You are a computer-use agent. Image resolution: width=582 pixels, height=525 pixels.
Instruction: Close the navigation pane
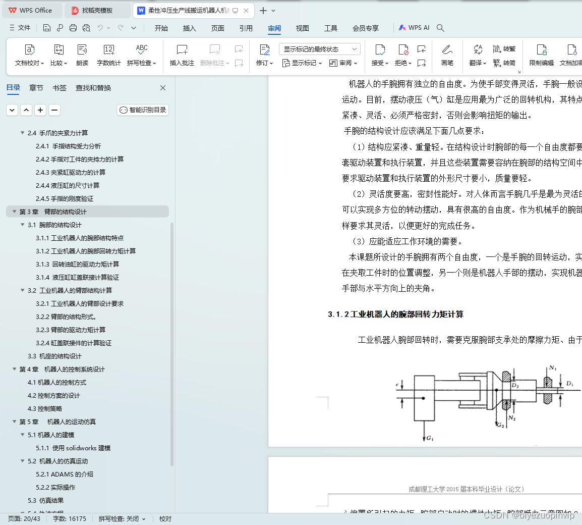pyautogui.click(x=163, y=88)
